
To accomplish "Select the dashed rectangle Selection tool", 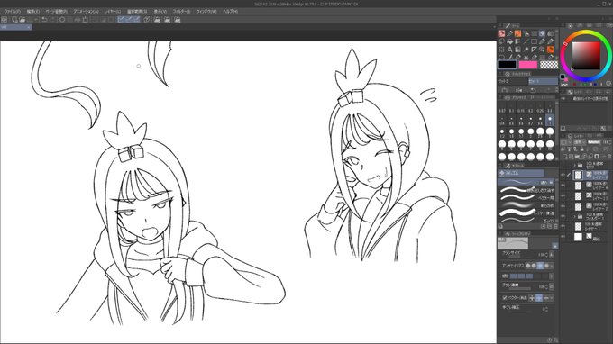I will [x=501, y=50].
